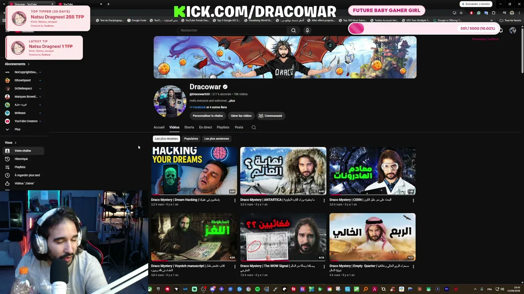Open a new browser tab
The height and width of the screenshot is (294, 524).
108,4
